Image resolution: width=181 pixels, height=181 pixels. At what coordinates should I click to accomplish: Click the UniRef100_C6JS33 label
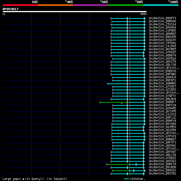162,115
